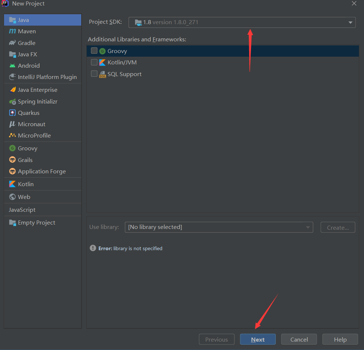Click the 'Android' label in sidebar
The height and width of the screenshot is (350, 364).
click(29, 66)
